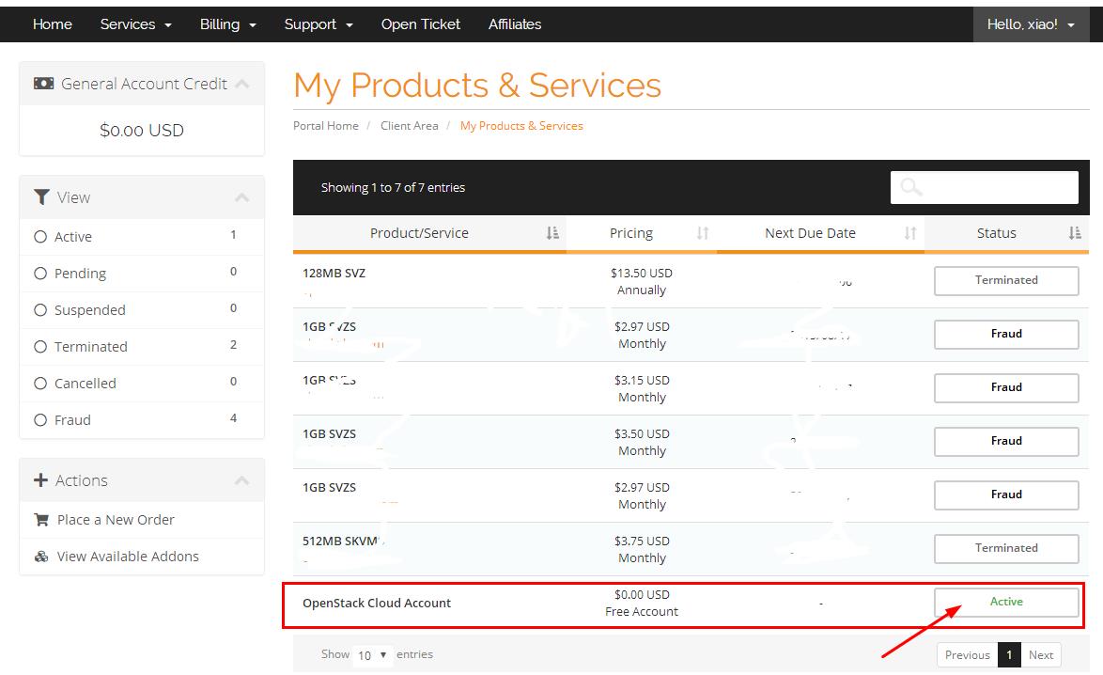Select the Suspended filter radio button
1103x675 pixels.
point(40,309)
